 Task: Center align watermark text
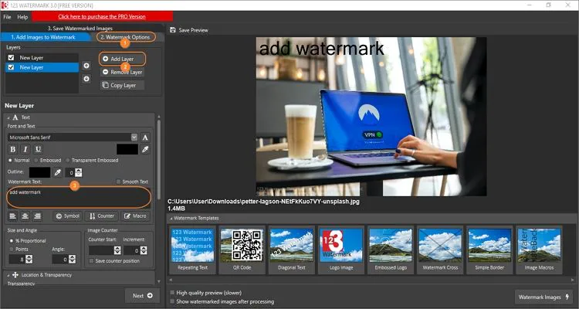(x=25, y=216)
